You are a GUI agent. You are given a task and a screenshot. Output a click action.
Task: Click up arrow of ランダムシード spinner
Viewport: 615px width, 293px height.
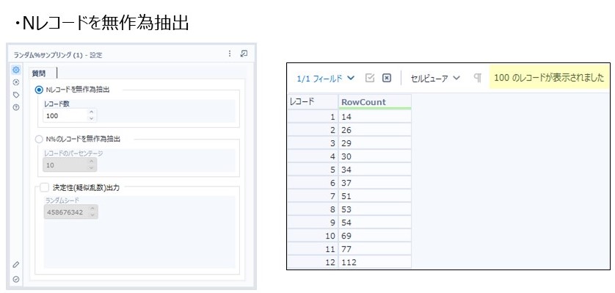pos(92,209)
